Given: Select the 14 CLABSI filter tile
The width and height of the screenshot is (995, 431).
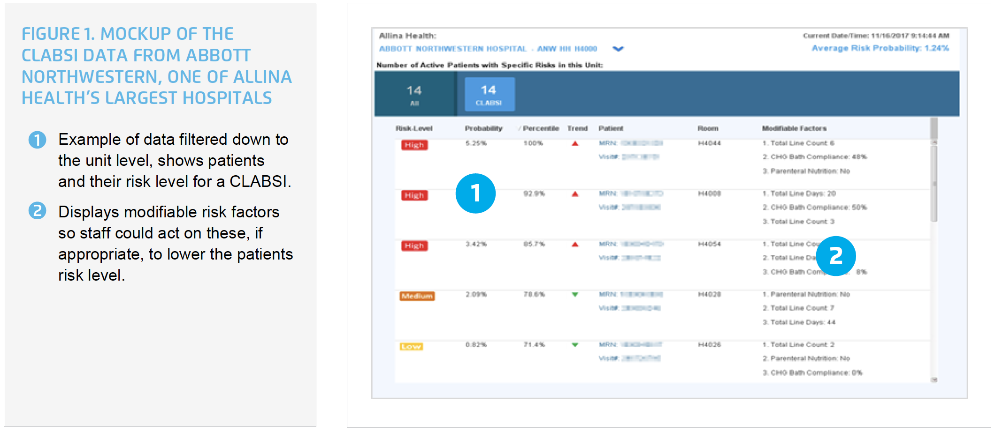Looking at the screenshot, I should click(490, 94).
